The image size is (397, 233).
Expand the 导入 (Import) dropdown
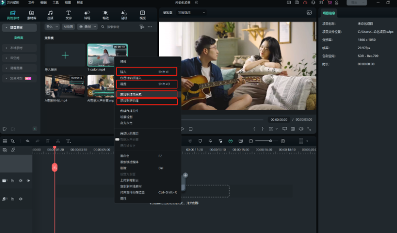52,27
